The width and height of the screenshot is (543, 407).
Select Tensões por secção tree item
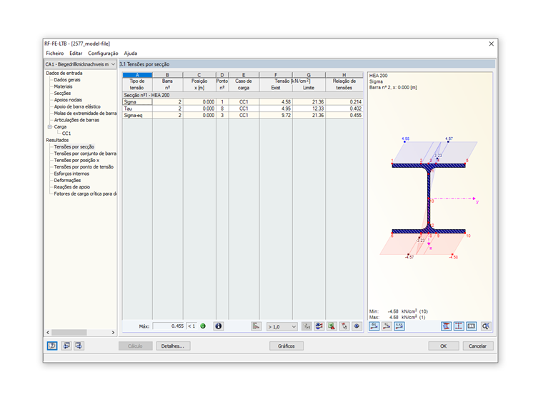(74, 147)
